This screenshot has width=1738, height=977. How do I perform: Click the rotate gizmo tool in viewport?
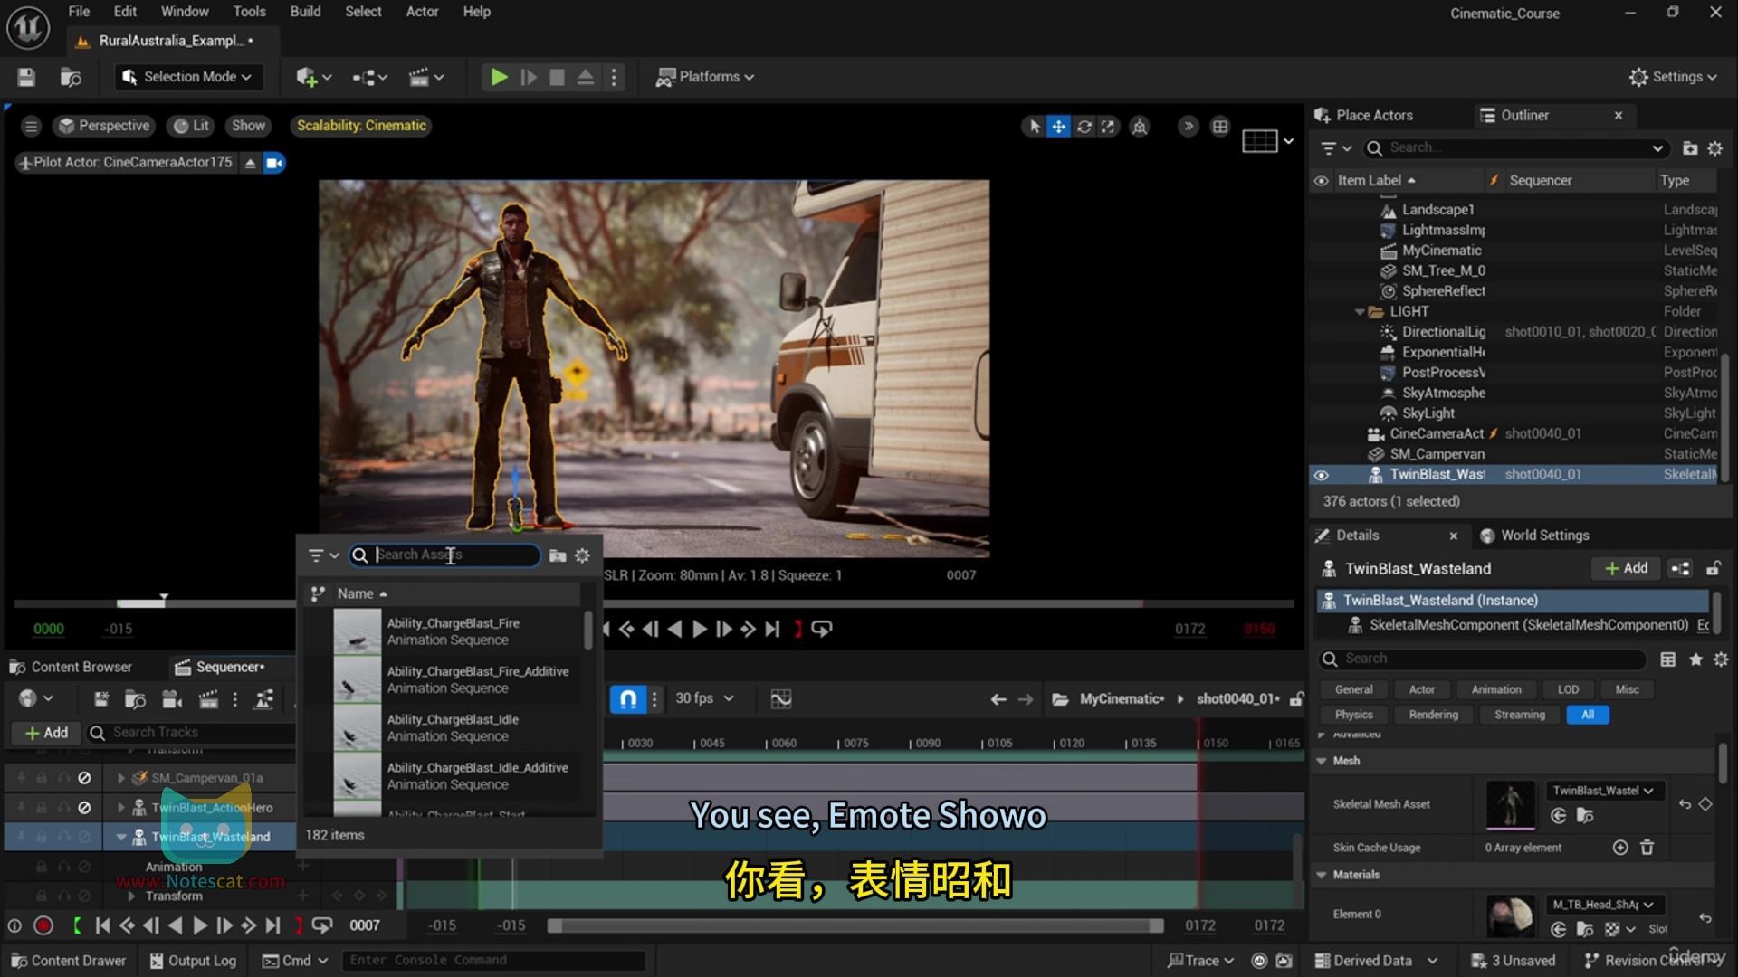1084,127
